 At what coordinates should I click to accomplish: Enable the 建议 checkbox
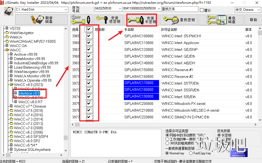tap(202, 10)
